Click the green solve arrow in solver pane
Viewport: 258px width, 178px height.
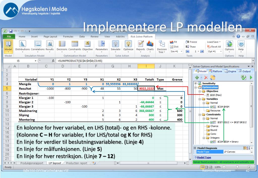[x=251, y=77]
